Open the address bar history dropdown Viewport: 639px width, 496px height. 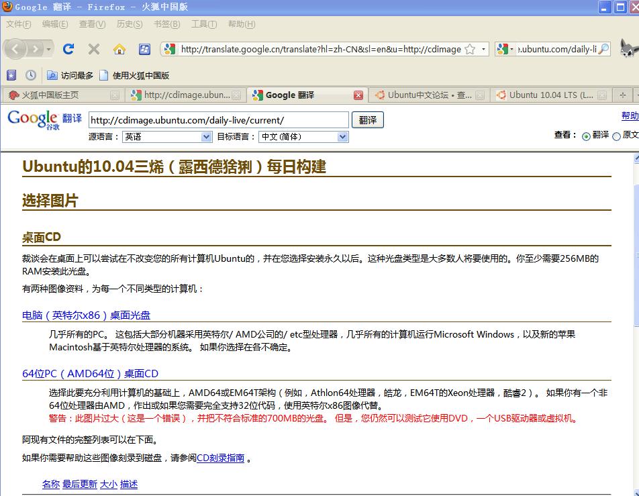pos(483,49)
